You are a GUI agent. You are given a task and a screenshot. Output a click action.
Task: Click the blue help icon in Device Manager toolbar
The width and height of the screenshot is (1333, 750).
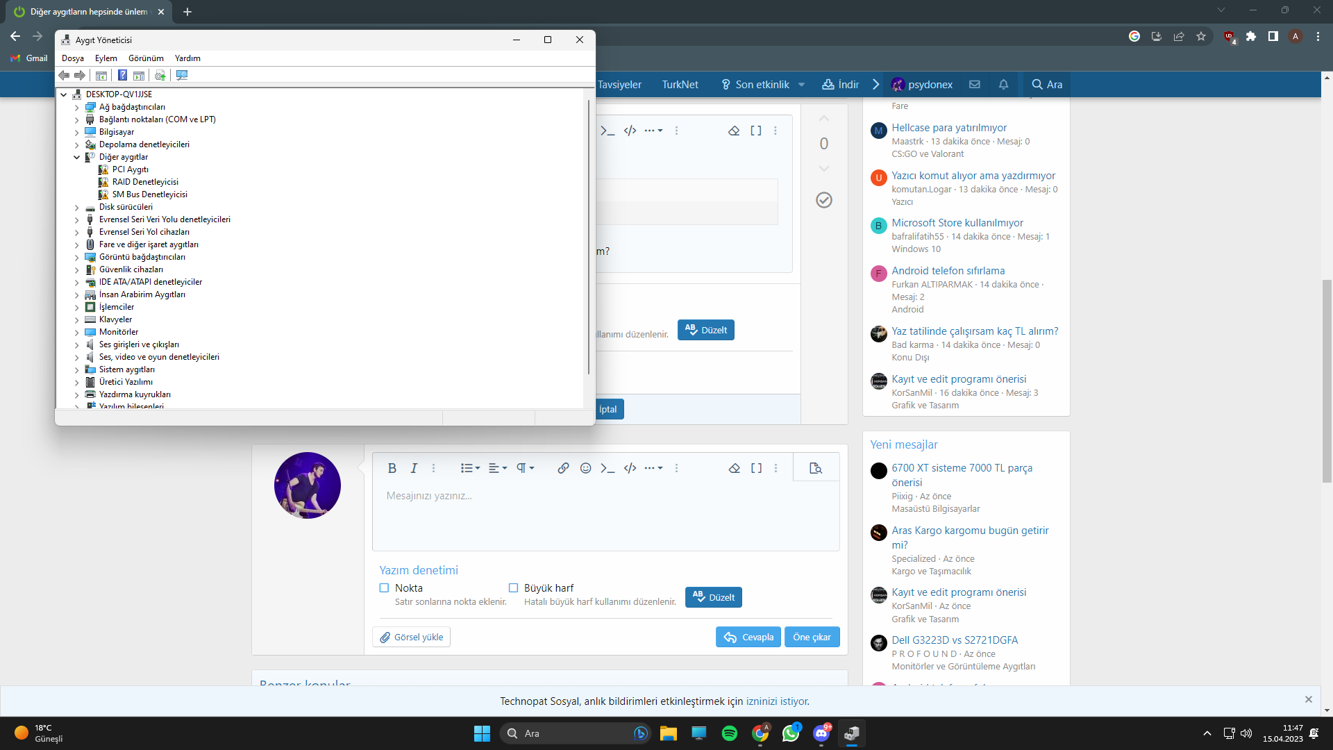[122, 75]
